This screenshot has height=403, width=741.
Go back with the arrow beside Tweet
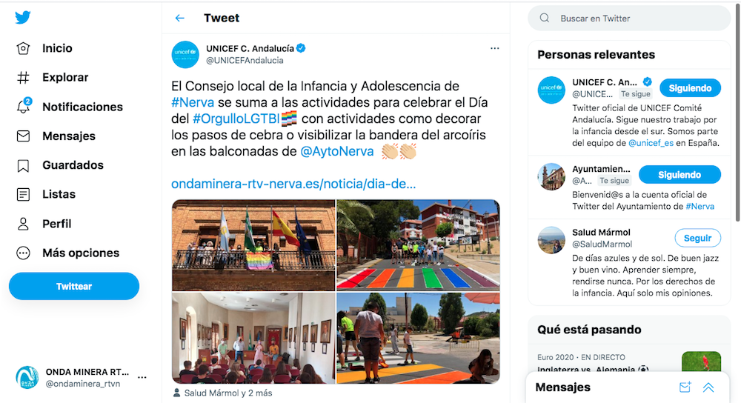point(179,18)
